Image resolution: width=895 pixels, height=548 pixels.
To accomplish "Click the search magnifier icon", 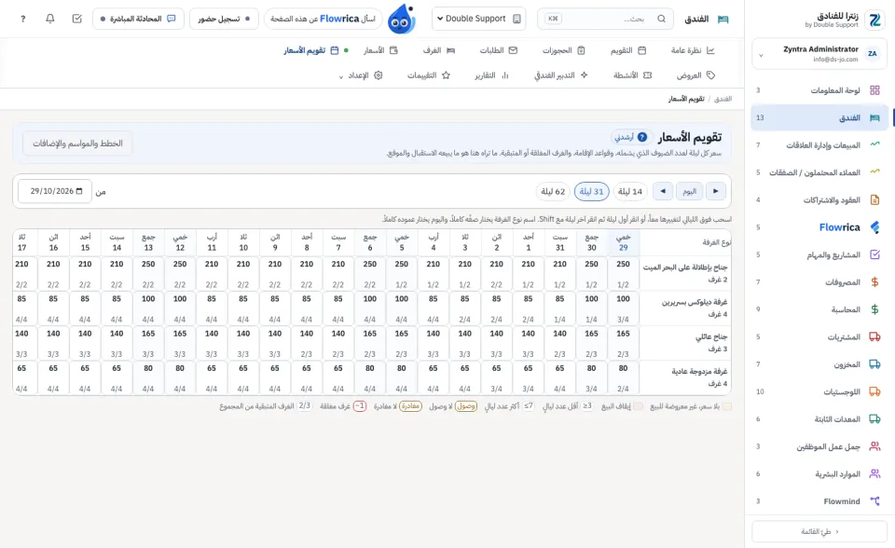I will click(661, 19).
